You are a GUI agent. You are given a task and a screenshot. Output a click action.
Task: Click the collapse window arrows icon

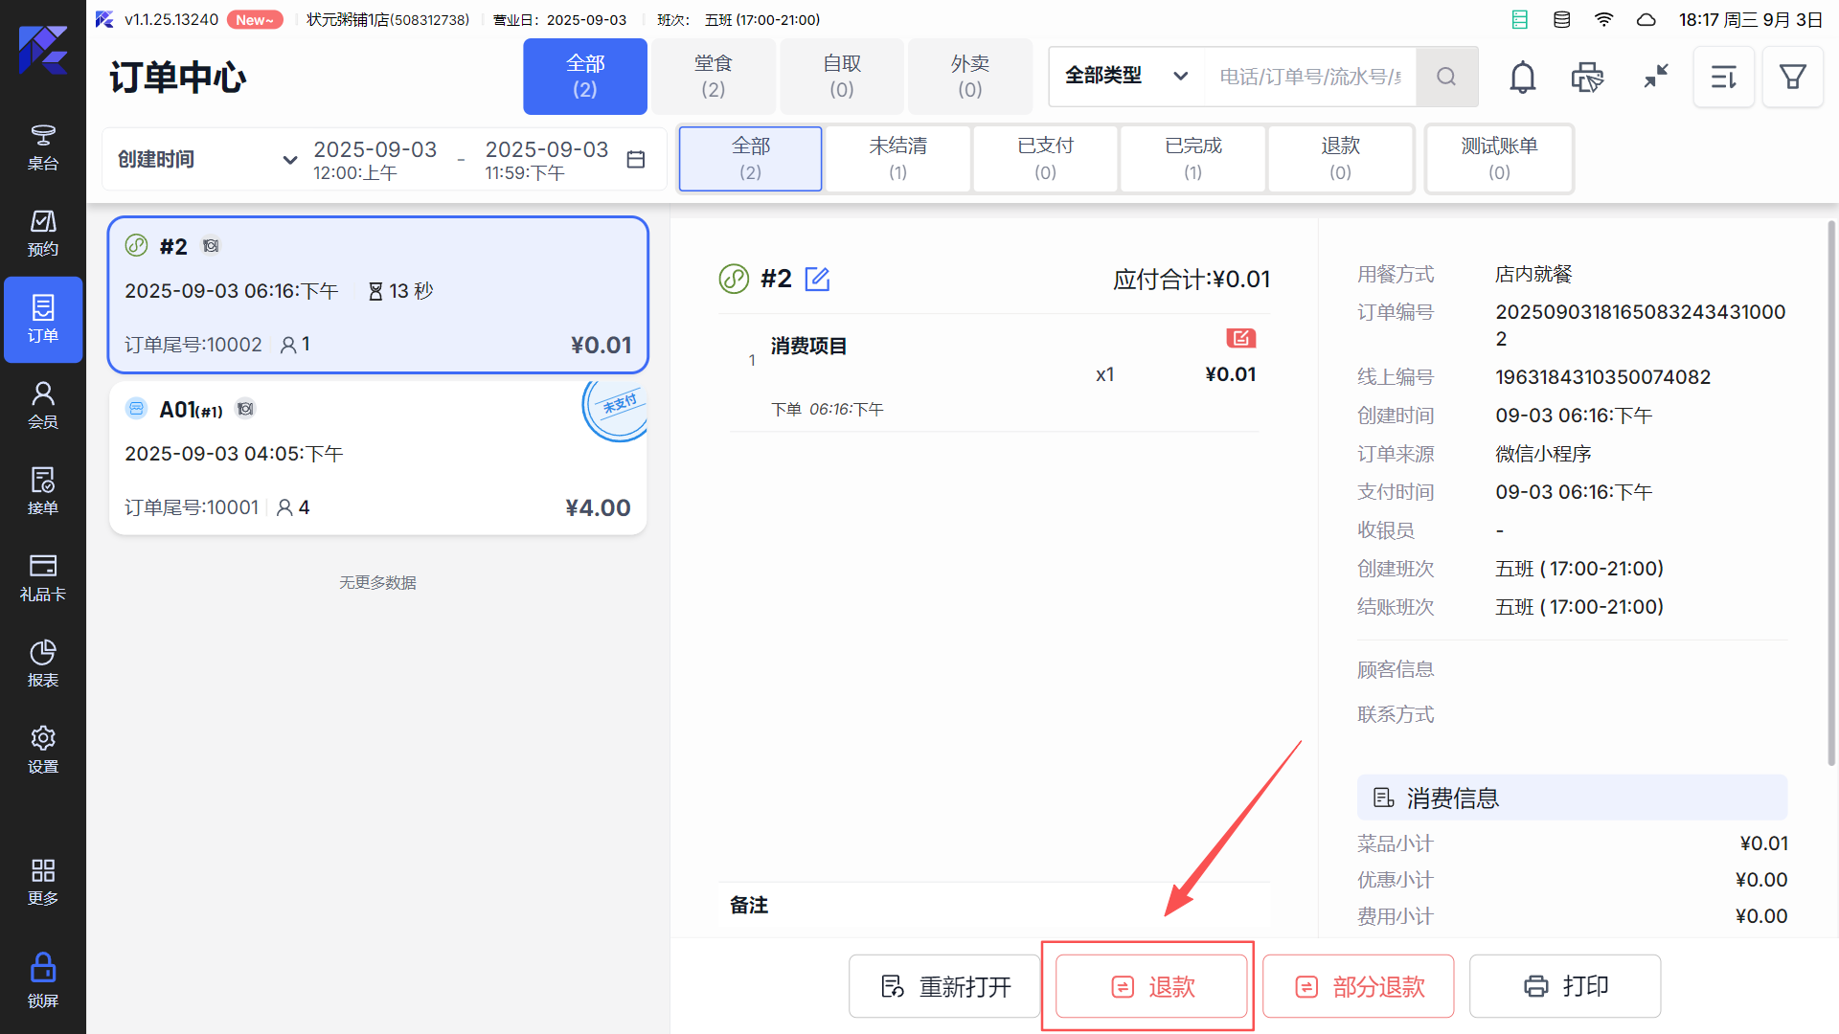click(x=1656, y=77)
